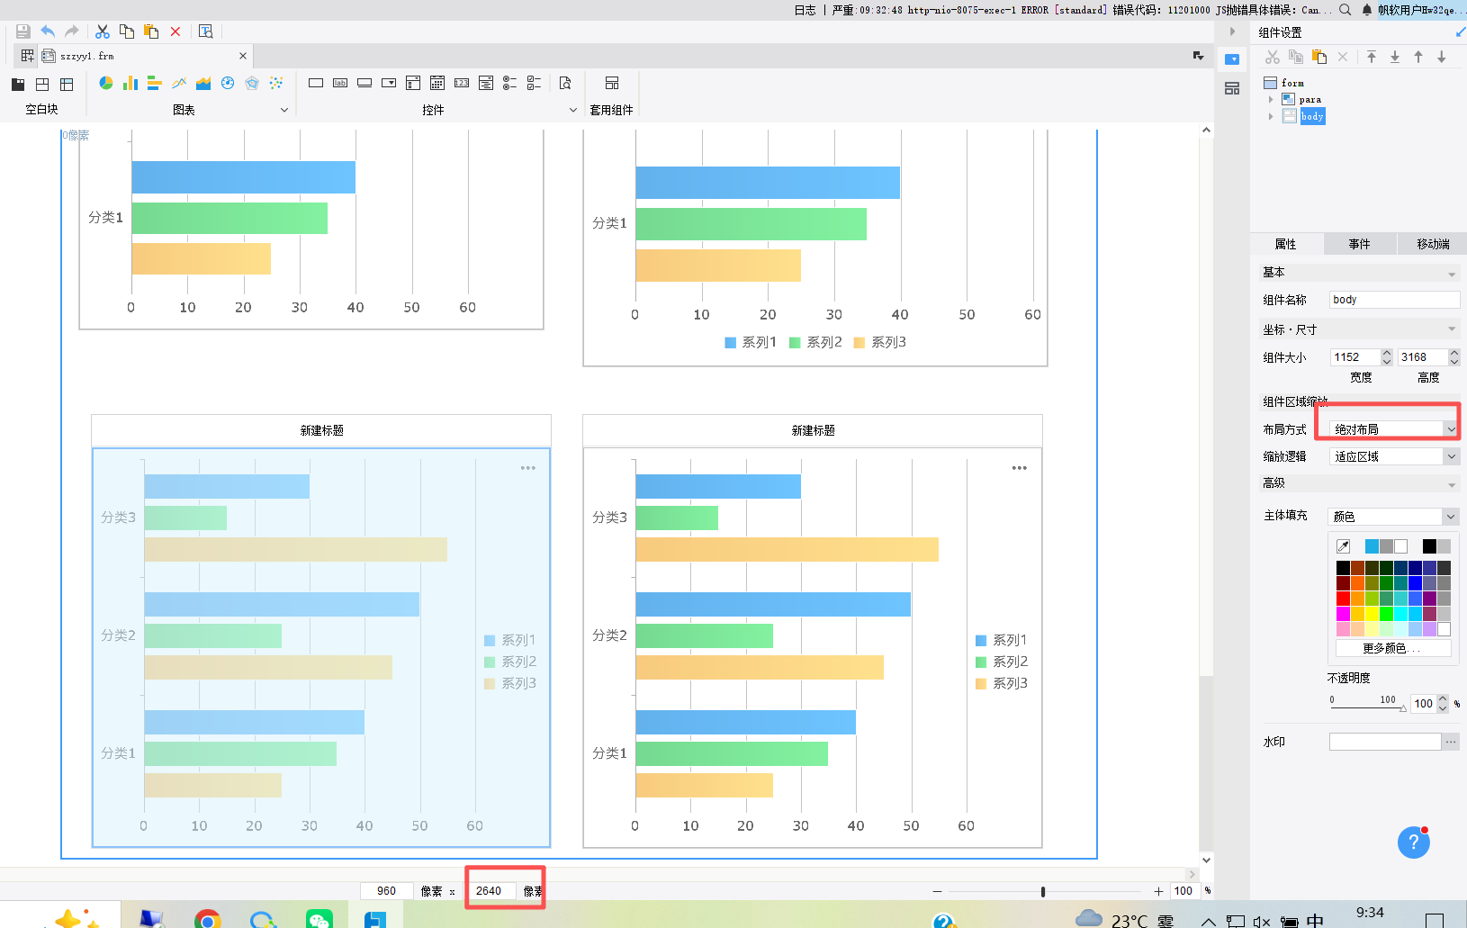This screenshot has height=928, width=1467.
Task: Pick a color with the eyedropper tool
Action: tap(1344, 546)
